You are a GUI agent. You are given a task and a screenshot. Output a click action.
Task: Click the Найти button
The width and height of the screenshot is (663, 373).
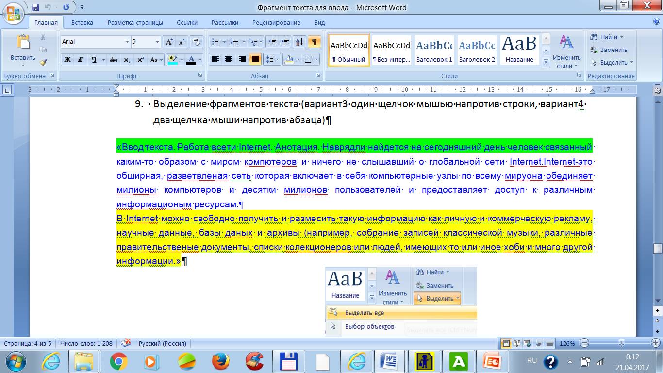pos(607,37)
